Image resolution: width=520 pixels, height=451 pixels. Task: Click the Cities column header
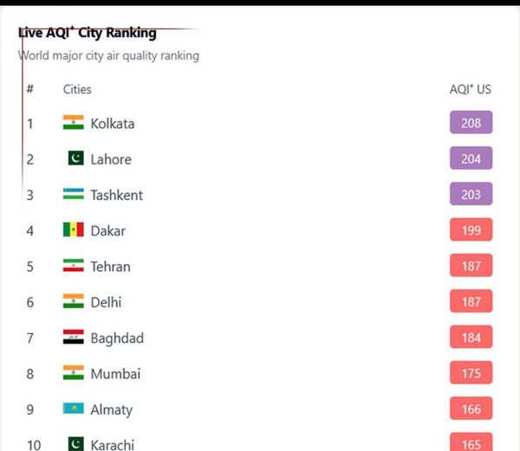pyautogui.click(x=77, y=89)
